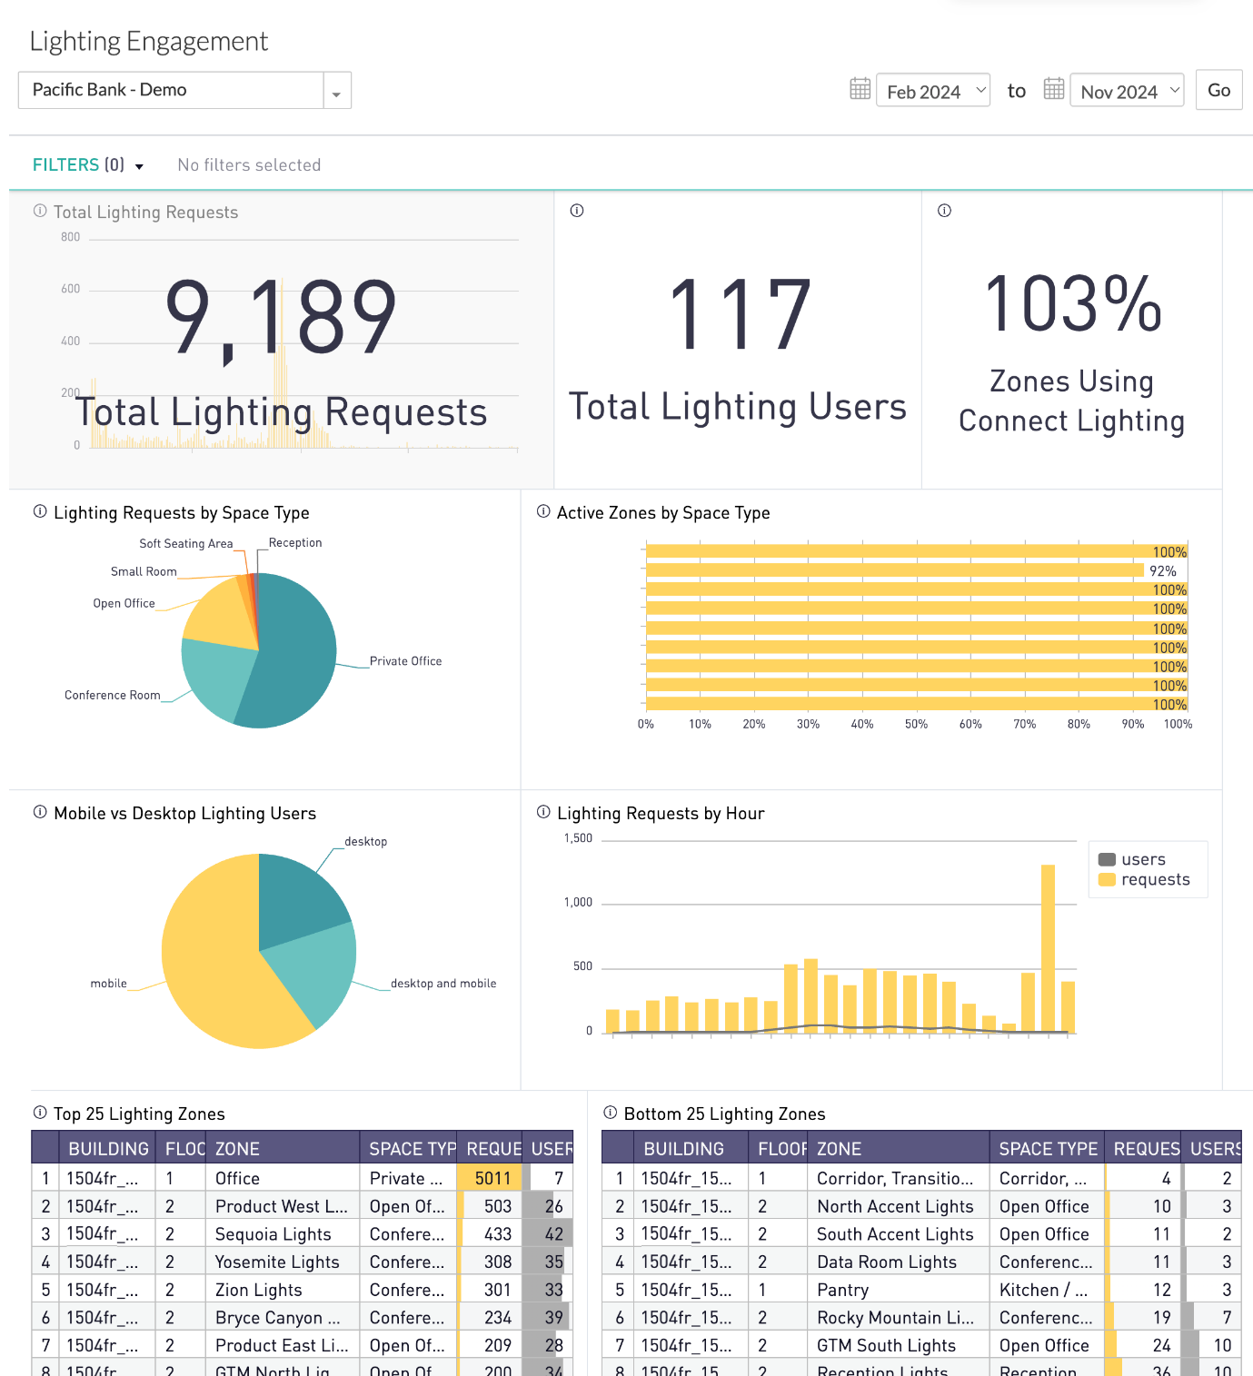Click the info icon beside Total Lighting Requests

pos(40,211)
